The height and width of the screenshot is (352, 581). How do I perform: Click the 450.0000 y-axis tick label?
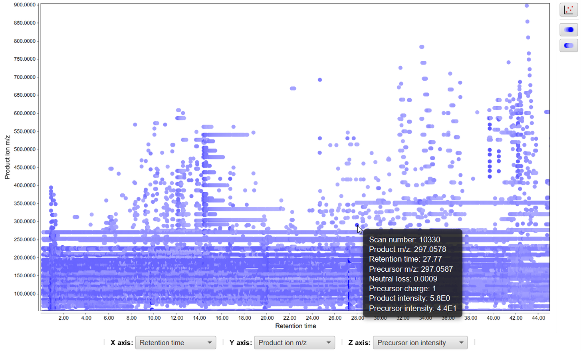25,167
